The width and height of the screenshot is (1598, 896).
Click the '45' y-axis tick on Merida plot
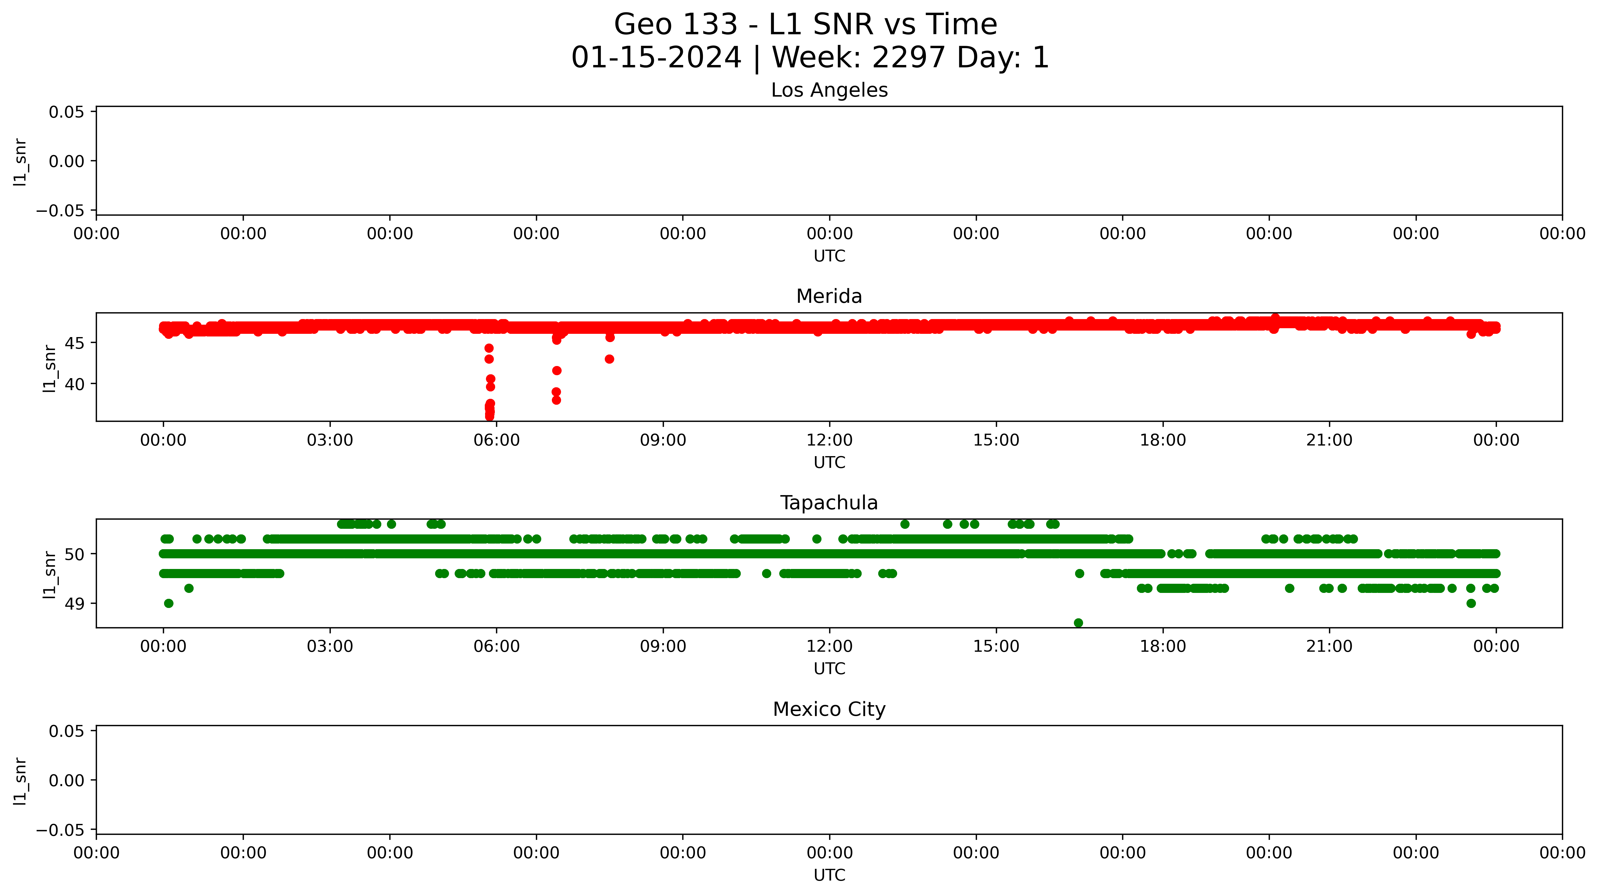coord(74,343)
